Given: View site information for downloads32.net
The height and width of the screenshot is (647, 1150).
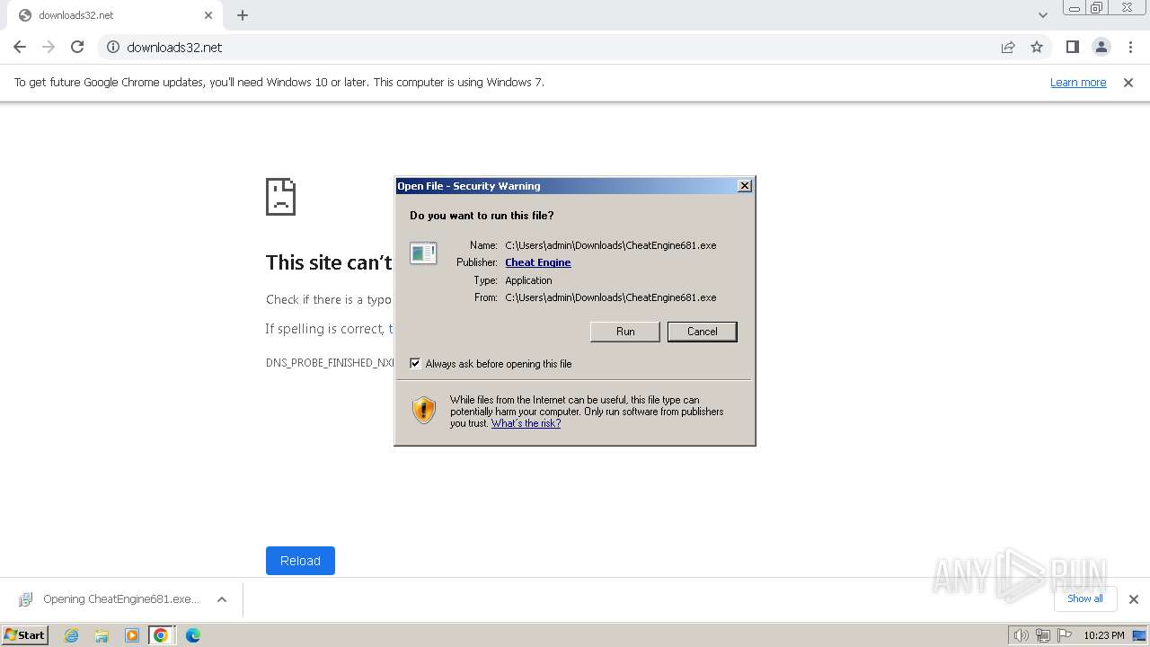Looking at the screenshot, I should (113, 47).
